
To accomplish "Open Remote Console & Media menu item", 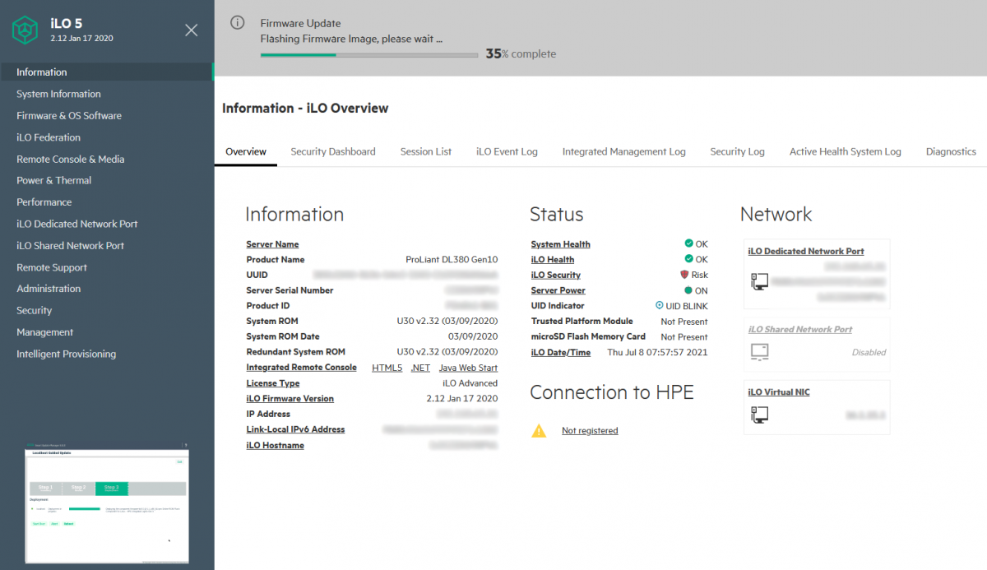I will point(70,159).
